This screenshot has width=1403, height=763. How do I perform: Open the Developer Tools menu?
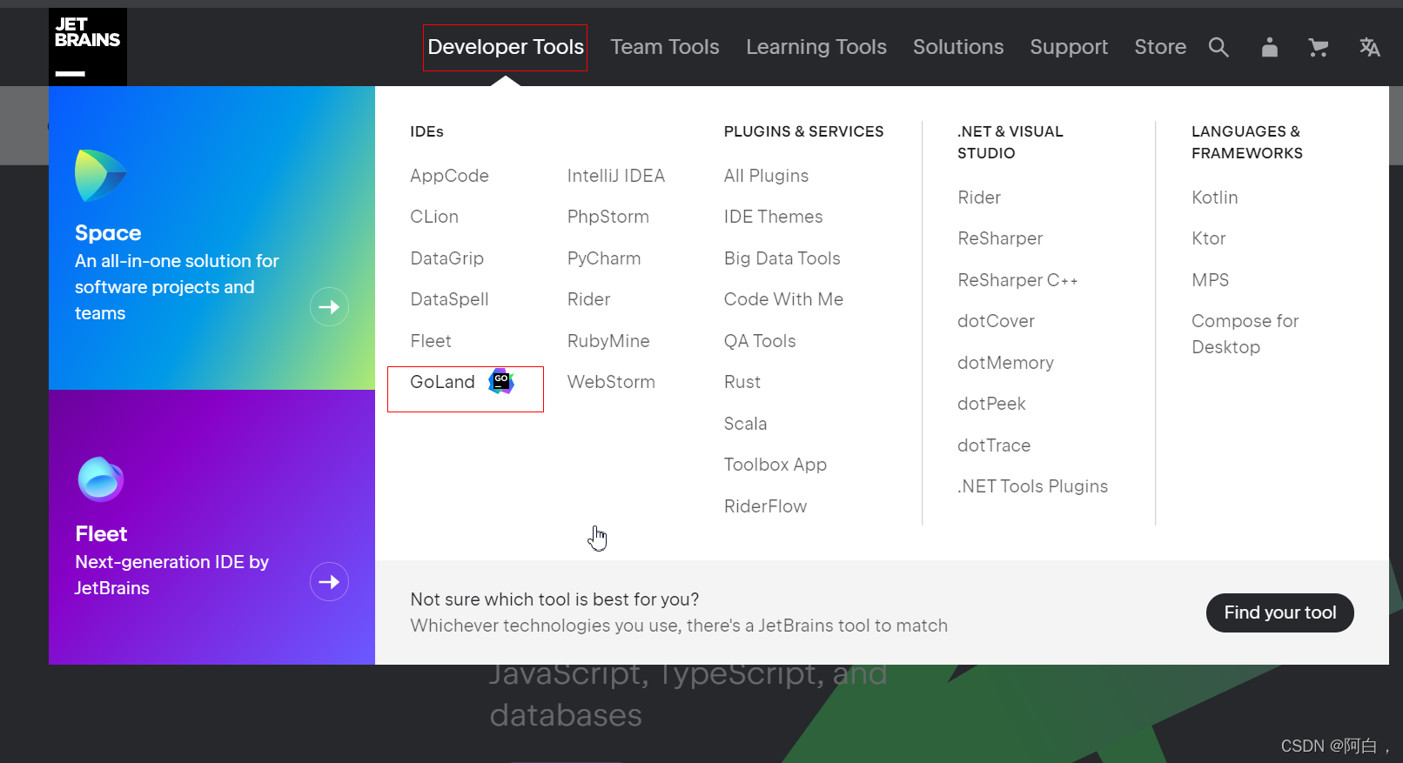pyautogui.click(x=506, y=47)
